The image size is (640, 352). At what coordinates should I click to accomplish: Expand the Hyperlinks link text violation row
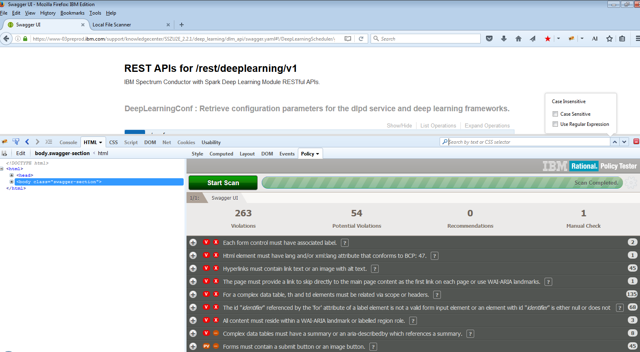coord(193,268)
